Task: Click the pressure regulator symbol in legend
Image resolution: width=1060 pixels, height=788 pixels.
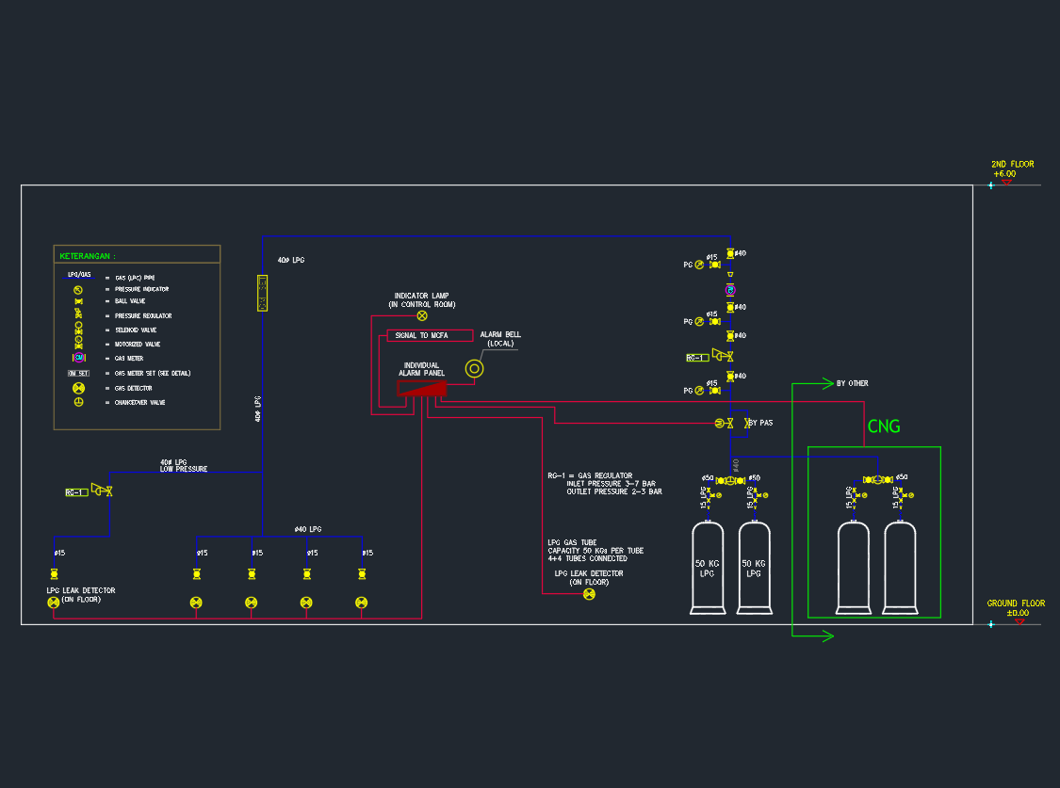Action: (79, 315)
